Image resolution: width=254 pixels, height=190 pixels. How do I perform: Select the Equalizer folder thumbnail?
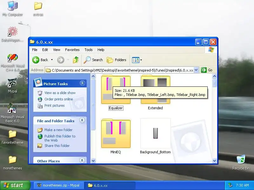pos(116,89)
